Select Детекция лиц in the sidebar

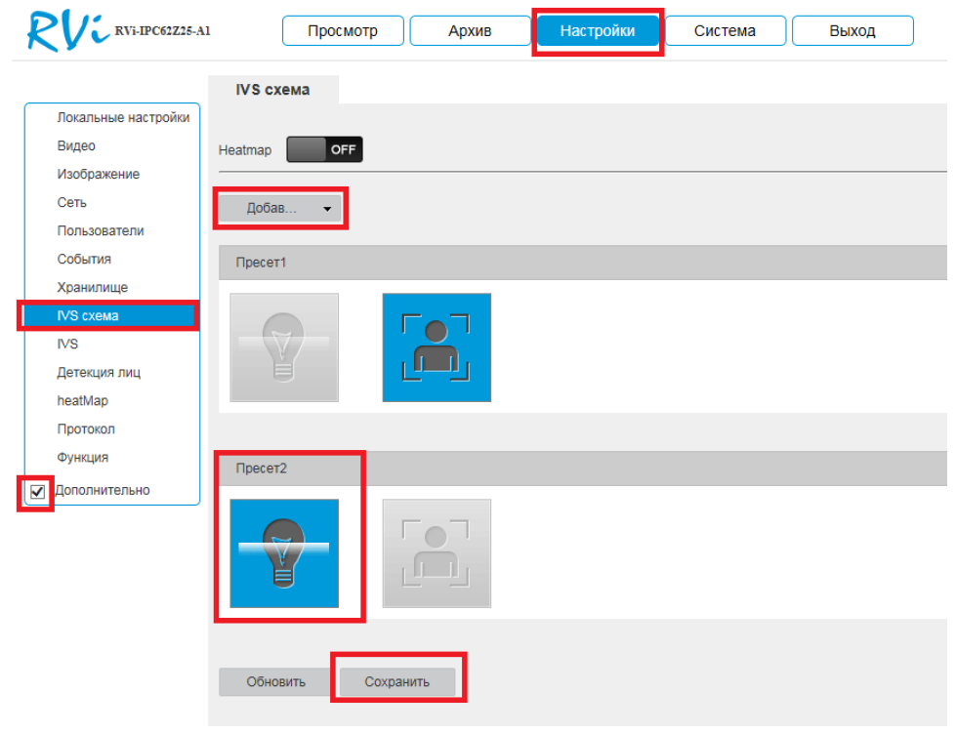coord(99,372)
